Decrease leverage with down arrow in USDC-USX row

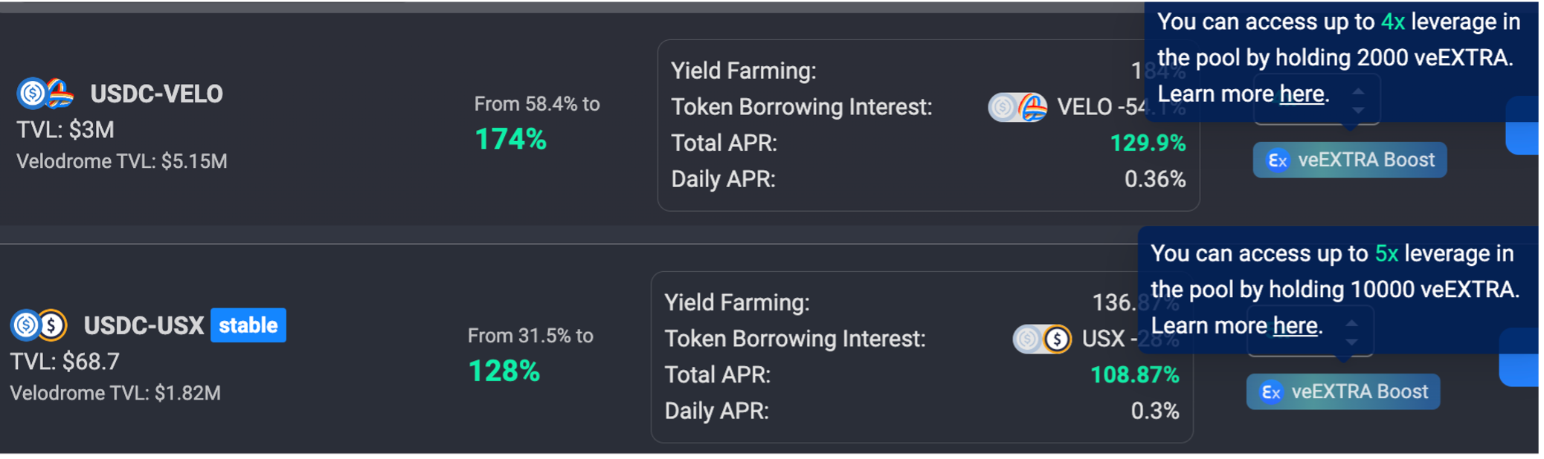[x=1351, y=342]
